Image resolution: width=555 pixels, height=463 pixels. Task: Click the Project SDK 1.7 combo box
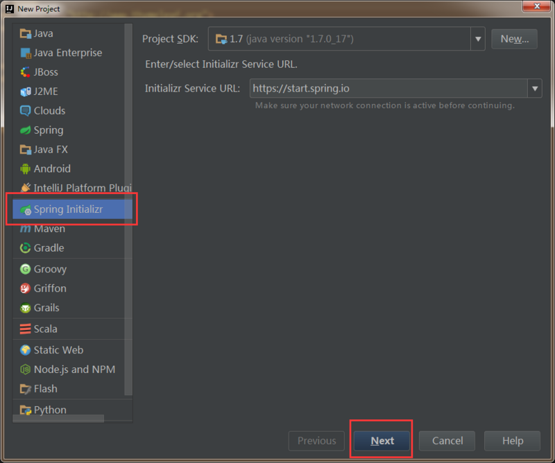pos(346,39)
